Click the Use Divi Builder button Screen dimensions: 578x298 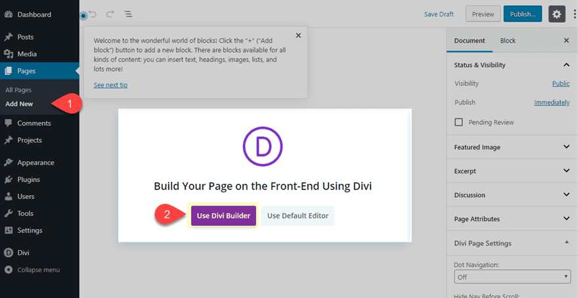tap(223, 216)
